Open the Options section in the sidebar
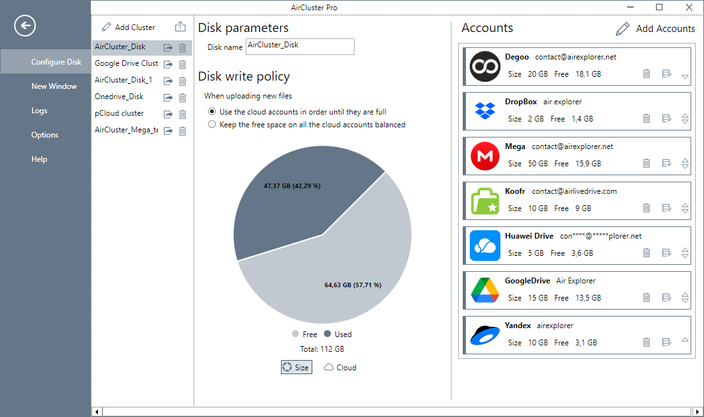 [x=44, y=134]
